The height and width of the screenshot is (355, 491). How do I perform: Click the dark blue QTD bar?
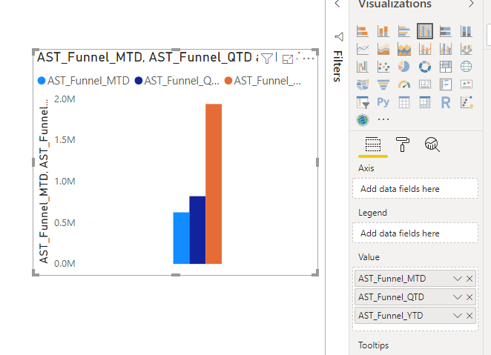point(197,230)
